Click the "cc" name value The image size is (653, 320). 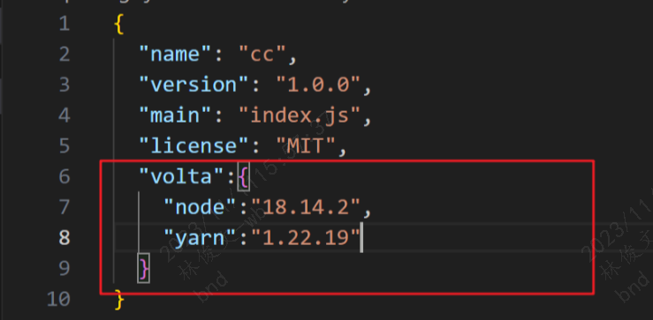pos(262,54)
